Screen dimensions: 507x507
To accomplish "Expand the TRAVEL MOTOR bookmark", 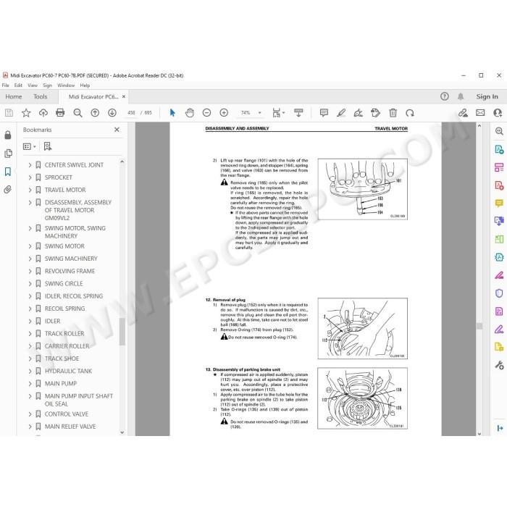I will pyautogui.click(x=30, y=190).
